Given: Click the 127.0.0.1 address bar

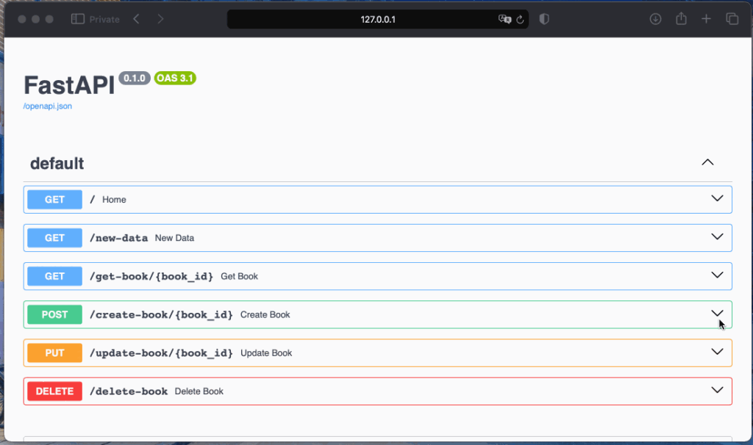Looking at the screenshot, I should [378, 19].
